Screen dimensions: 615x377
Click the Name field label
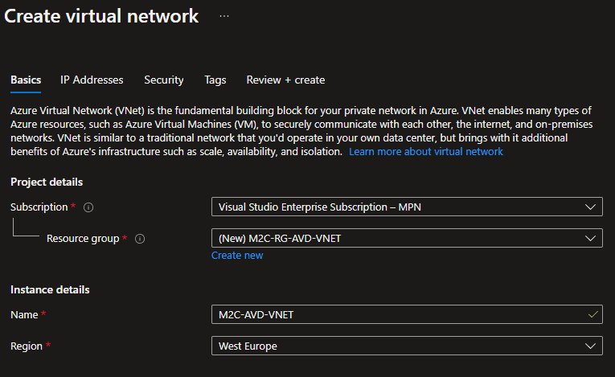[24, 314]
